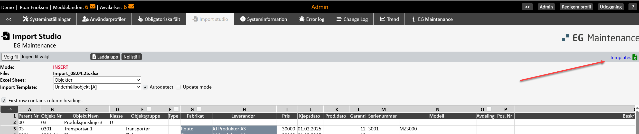Open the Systeminformation tab
This screenshot has height=134, width=639.
pyautogui.click(x=264, y=19)
